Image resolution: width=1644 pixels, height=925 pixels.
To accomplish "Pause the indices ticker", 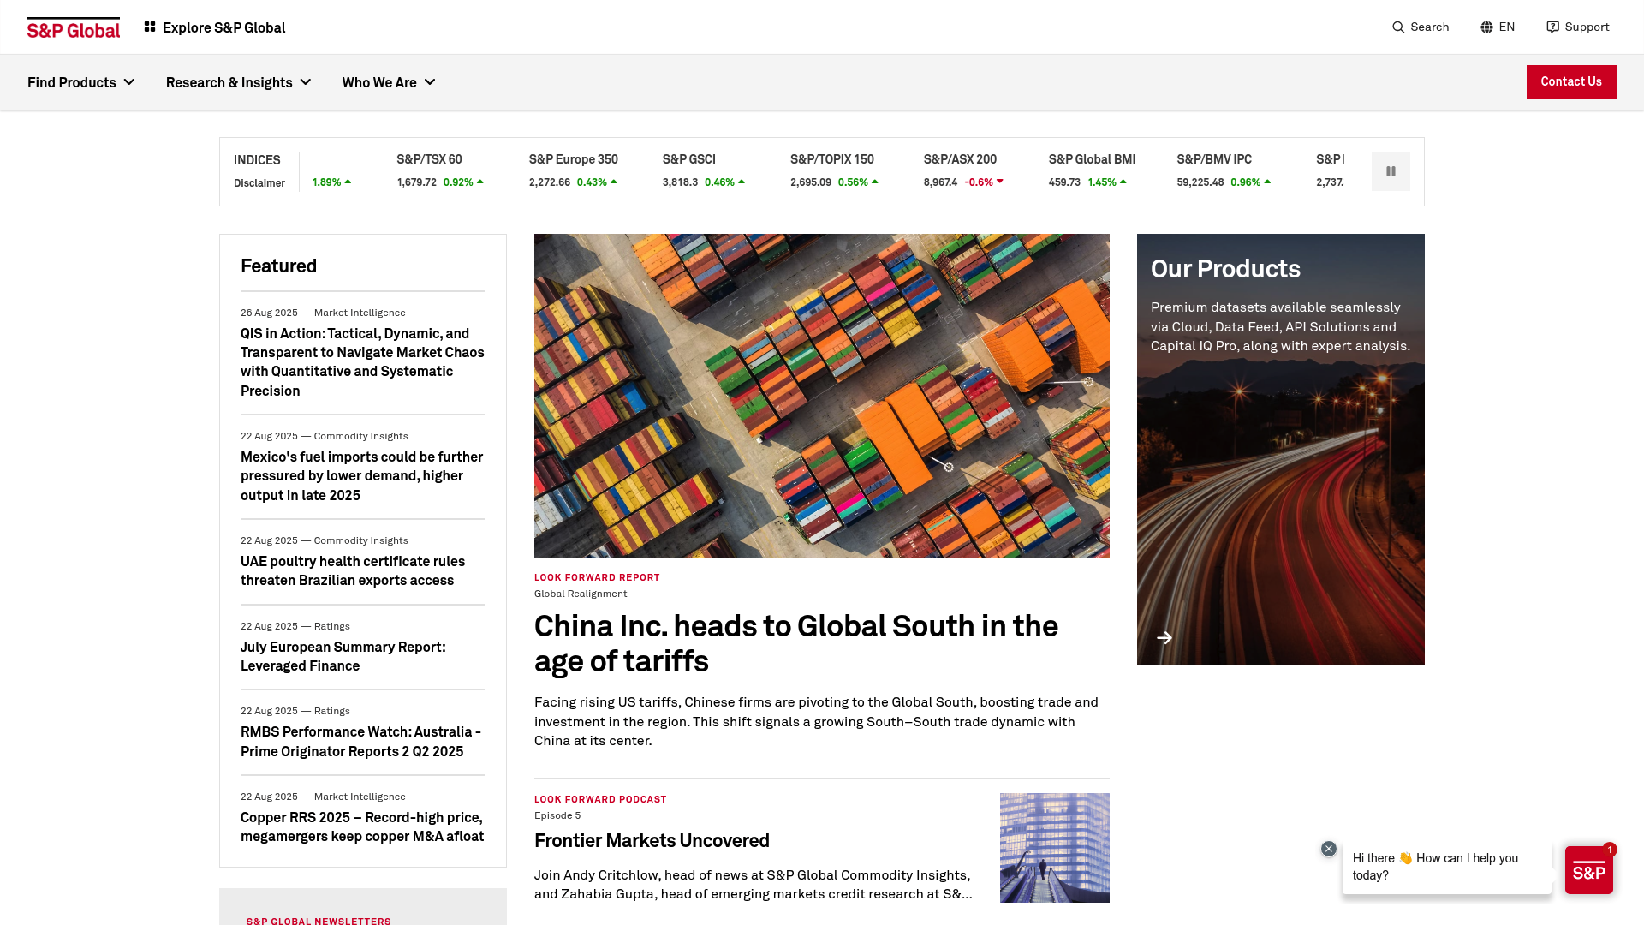I will click(1391, 171).
